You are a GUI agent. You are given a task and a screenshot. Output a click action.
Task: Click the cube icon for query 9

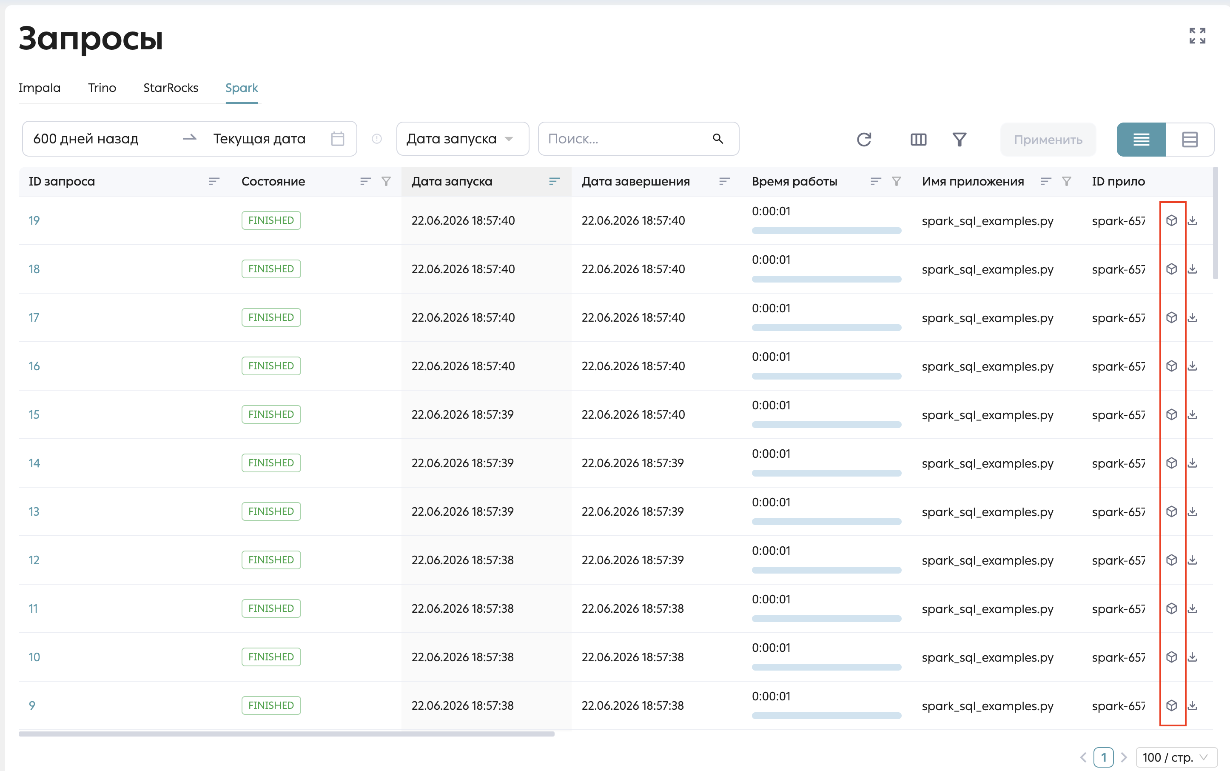click(1171, 705)
